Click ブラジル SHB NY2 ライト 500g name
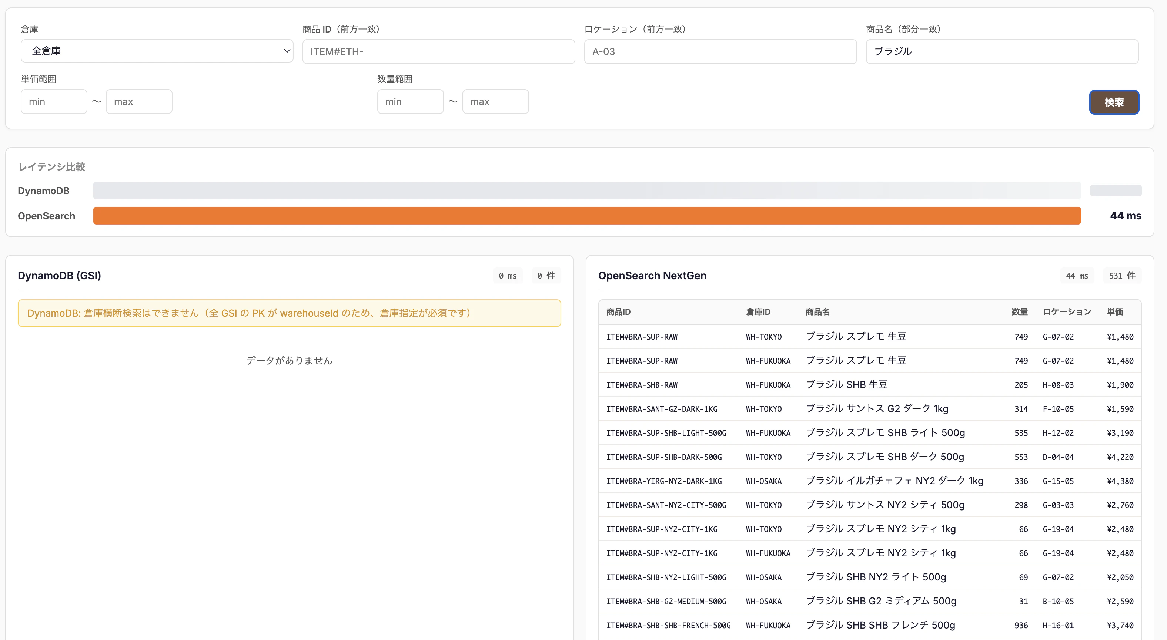Image resolution: width=1167 pixels, height=640 pixels. (x=876, y=577)
